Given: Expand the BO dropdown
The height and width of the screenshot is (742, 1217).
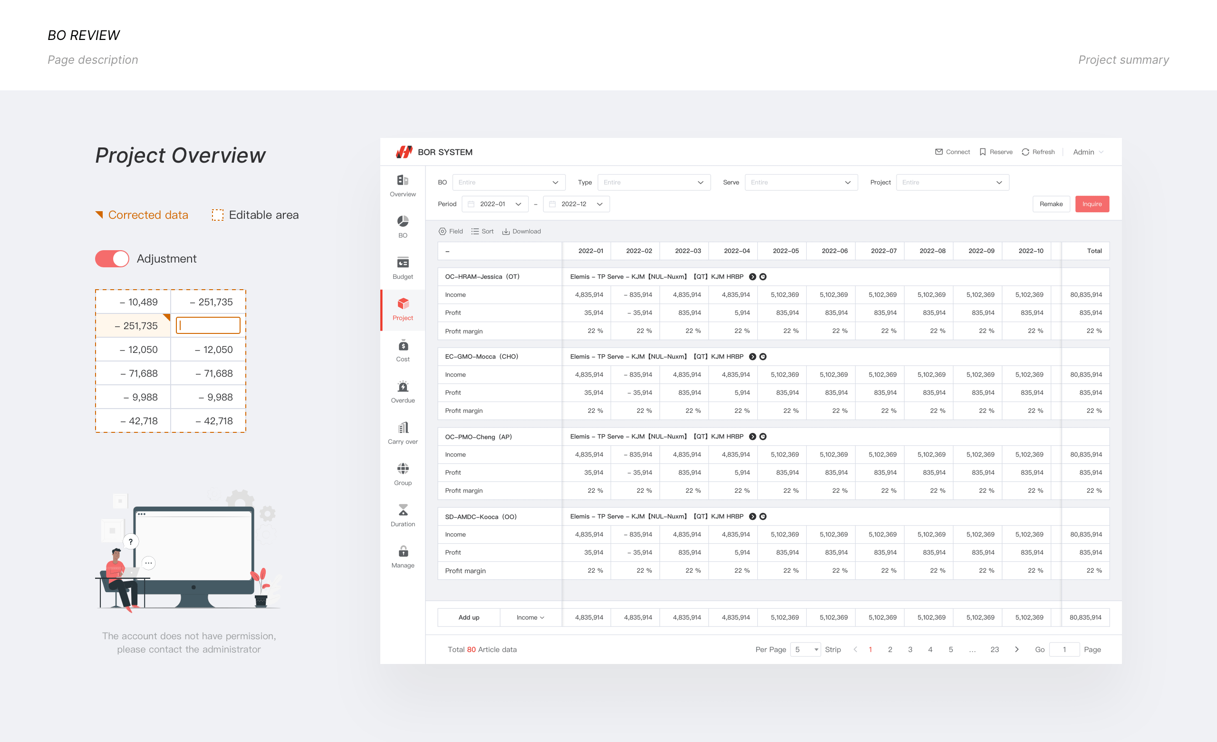Looking at the screenshot, I should (x=509, y=182).
